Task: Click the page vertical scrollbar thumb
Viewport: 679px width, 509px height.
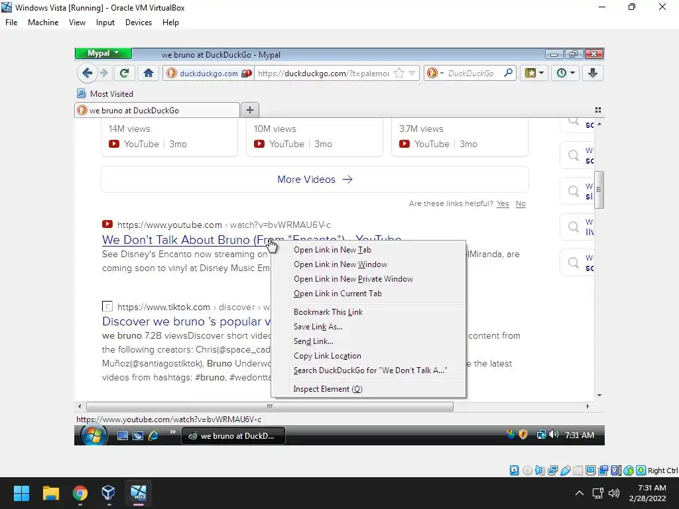Action: [x=599, y=190]
